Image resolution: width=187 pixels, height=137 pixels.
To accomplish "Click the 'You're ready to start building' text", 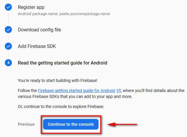I will 57,80.
